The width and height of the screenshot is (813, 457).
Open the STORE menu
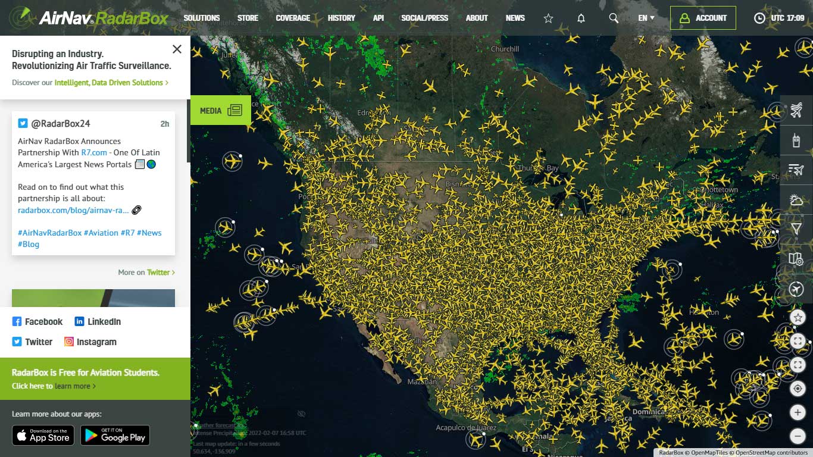tap(248, 18)
